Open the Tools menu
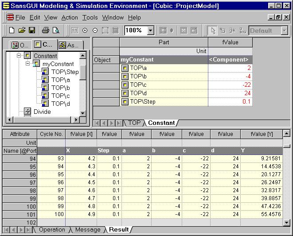The image size is (293, 236). [90, 18]
